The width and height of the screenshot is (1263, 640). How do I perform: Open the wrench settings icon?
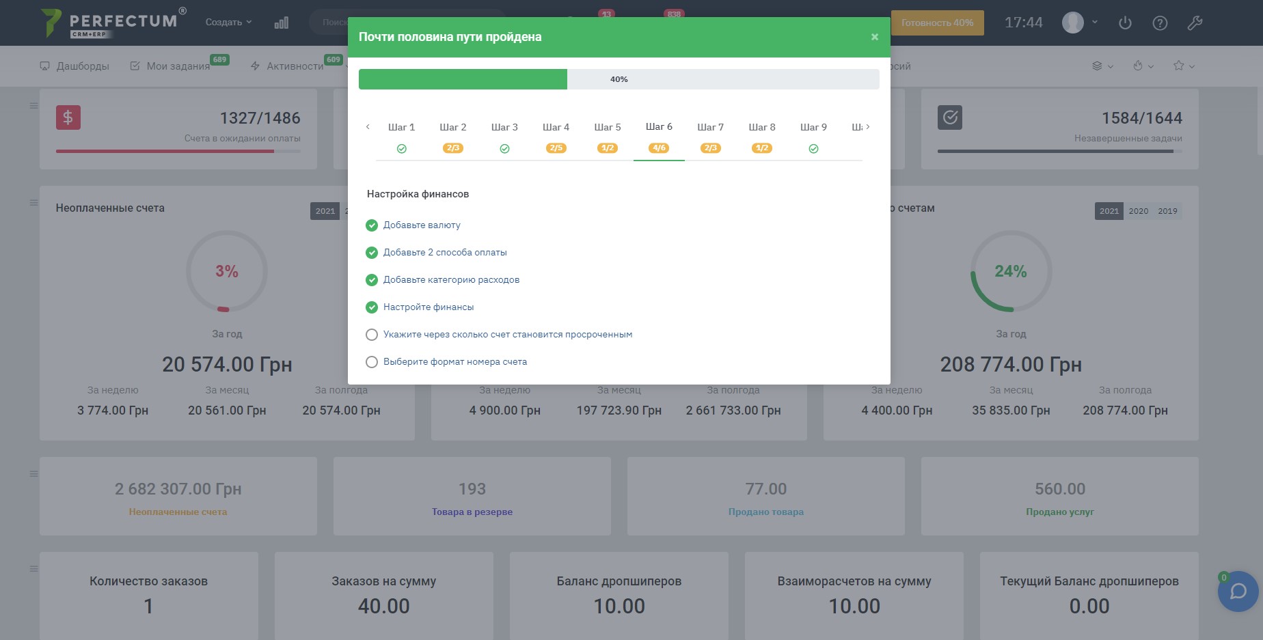(x=1195, y=23)
